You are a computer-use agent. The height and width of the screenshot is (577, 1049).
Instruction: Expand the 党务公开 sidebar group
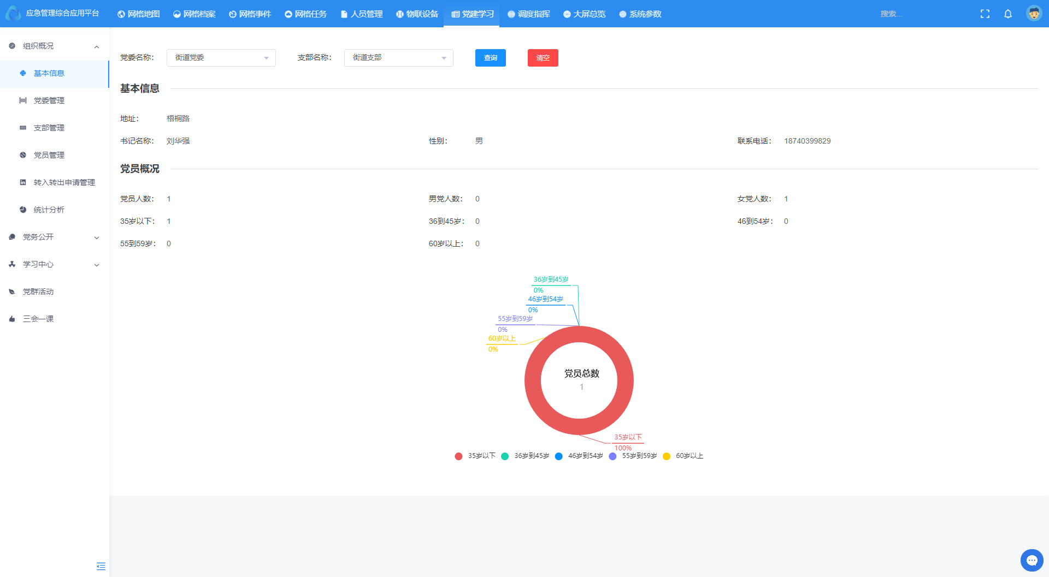[x=55, y=237]
